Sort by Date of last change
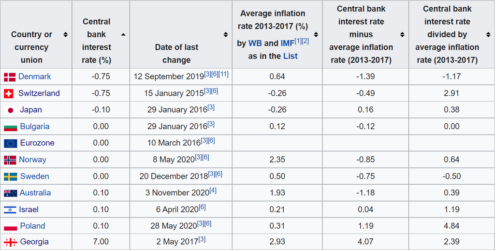495x250 pixels. (226, 35)
